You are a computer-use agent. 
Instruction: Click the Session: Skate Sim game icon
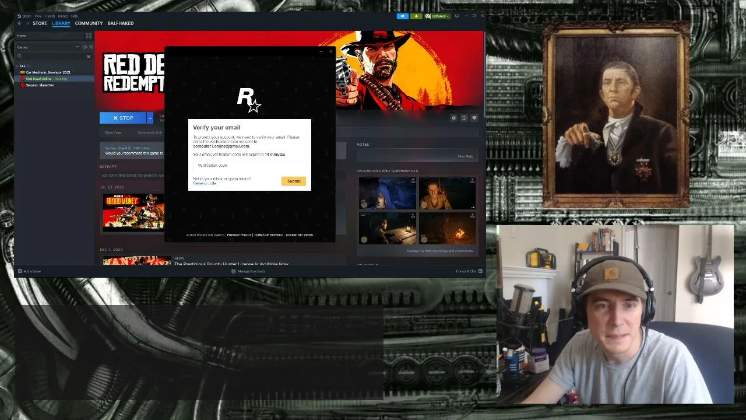[x=23, y=85]
